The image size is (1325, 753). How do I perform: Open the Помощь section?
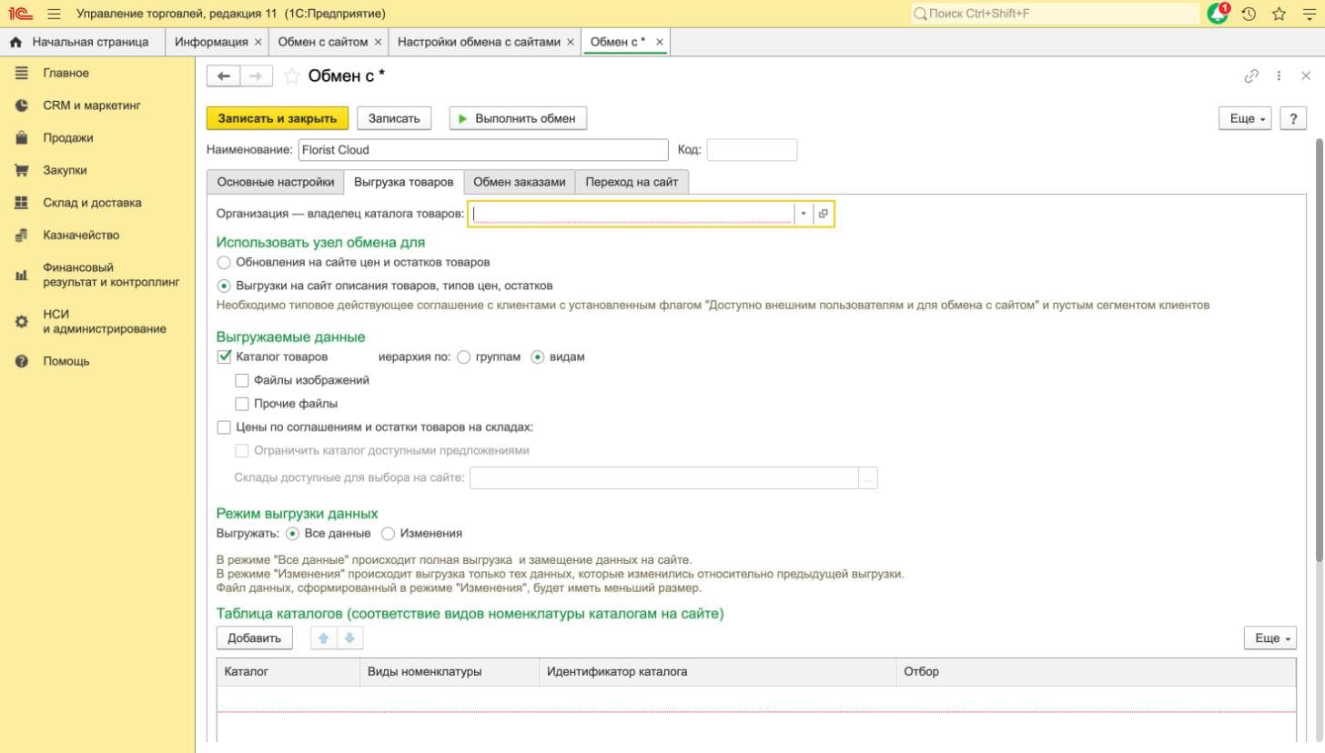(66, 361)
